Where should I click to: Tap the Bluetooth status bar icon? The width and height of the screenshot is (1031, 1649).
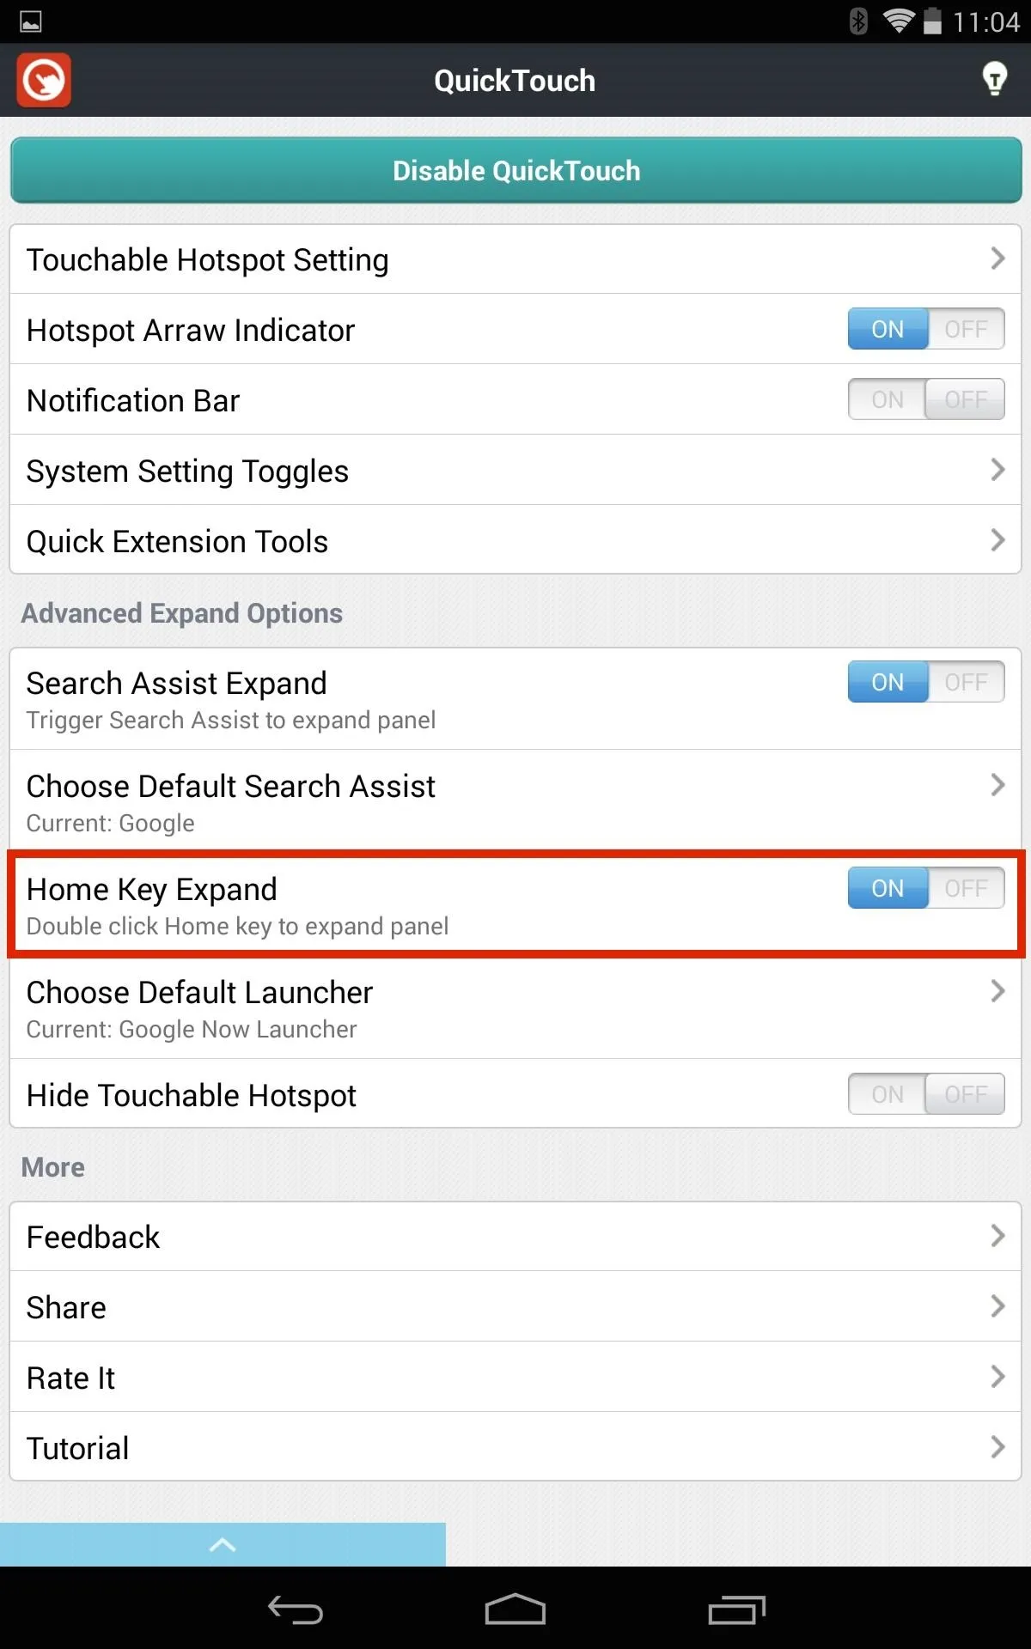(857, 21)
